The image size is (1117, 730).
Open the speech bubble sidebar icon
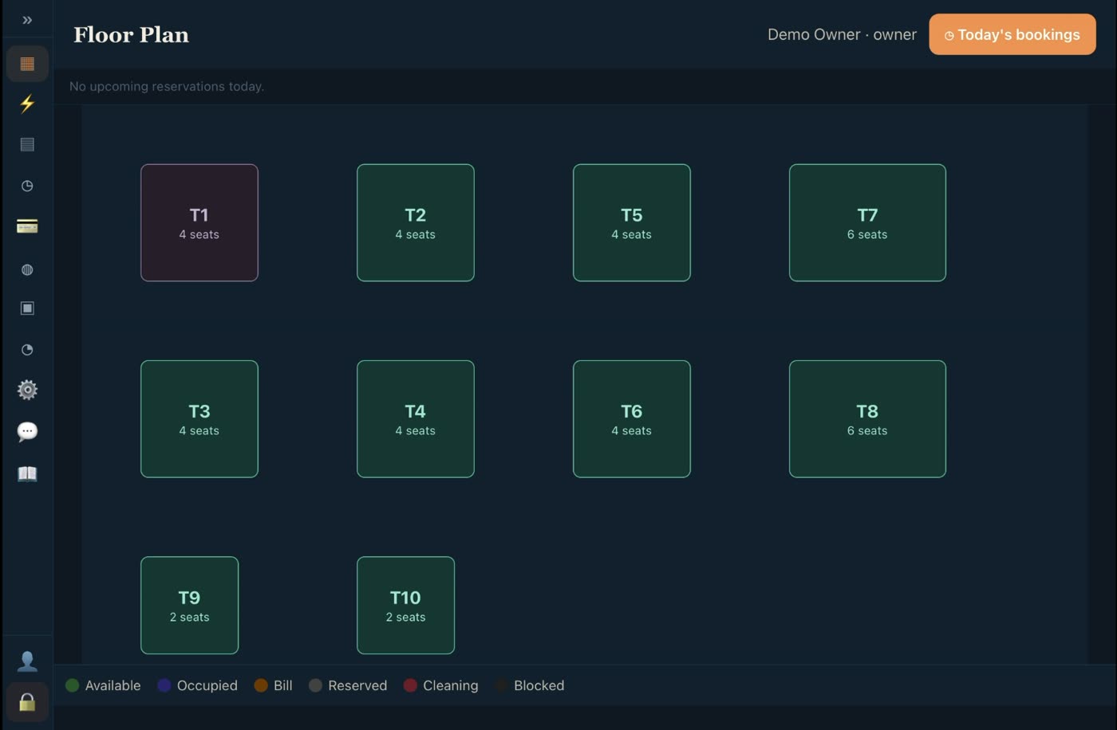(27, 431)
